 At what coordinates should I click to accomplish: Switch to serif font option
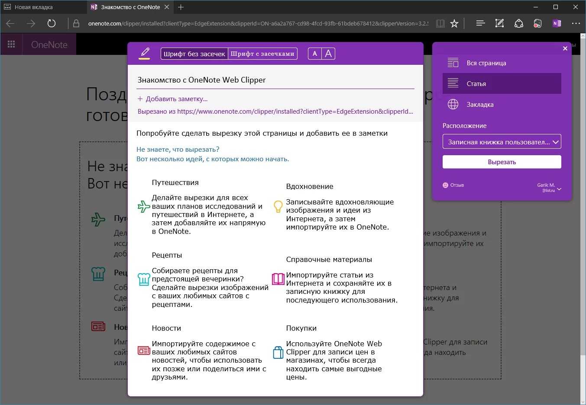pos(262,54)
